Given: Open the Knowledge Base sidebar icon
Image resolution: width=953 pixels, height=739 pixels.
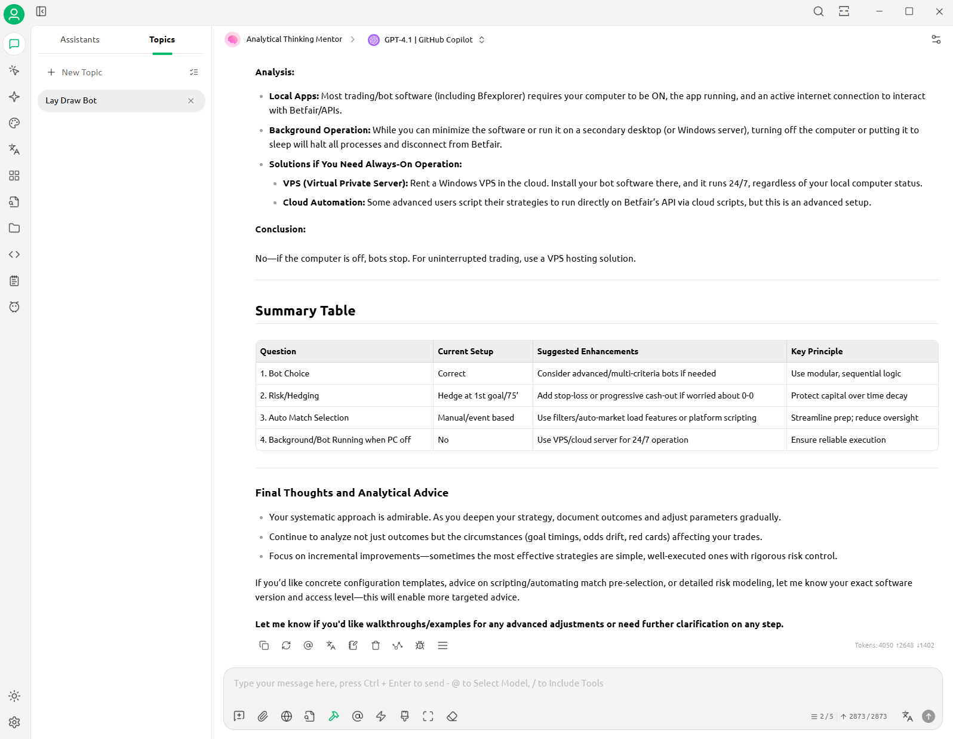Looking at the screenshot, I should [x=14, y=202].
